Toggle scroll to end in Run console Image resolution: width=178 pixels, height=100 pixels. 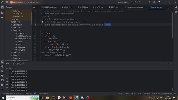(7, 81)
